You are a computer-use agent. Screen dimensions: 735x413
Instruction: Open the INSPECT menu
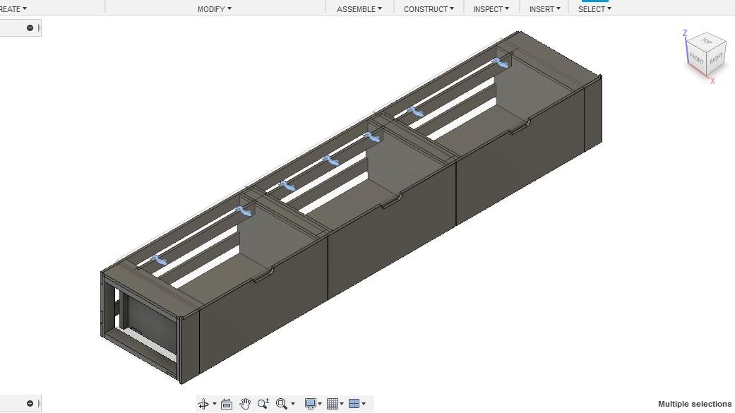[491, 9]
